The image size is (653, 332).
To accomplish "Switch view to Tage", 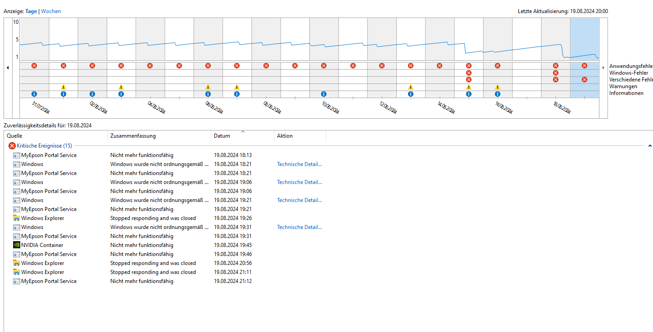I will (31, 11).
